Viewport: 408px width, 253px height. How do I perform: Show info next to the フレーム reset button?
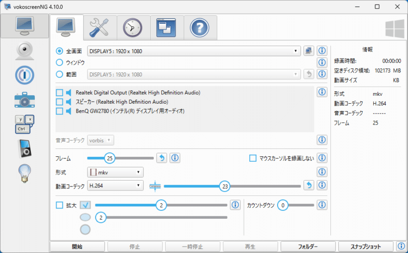pyautogui.click(x=175, y=158)
